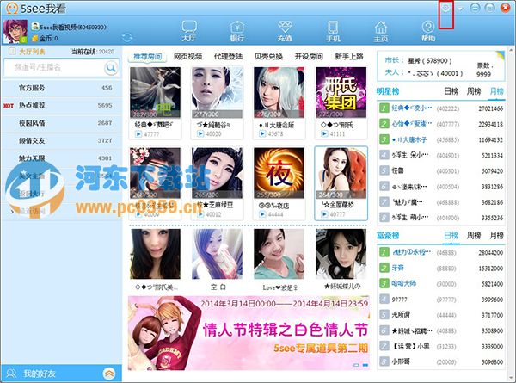Click play icon beside 41111
Viewport: 516px width, 383px height.
click(x=324, y=133)
